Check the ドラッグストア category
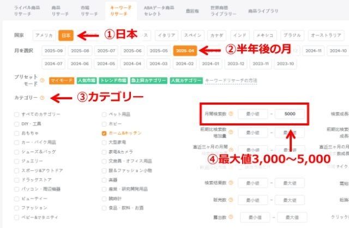 click(16, 180)
